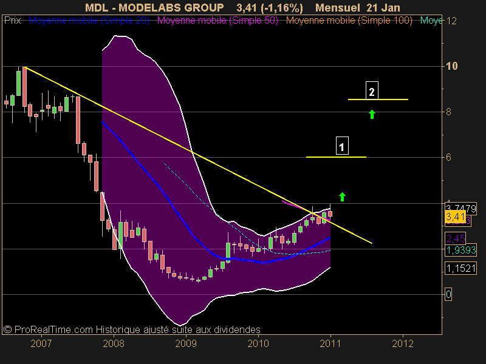Select the Prix legend label
486x364 pixels.
click(12, 21)
